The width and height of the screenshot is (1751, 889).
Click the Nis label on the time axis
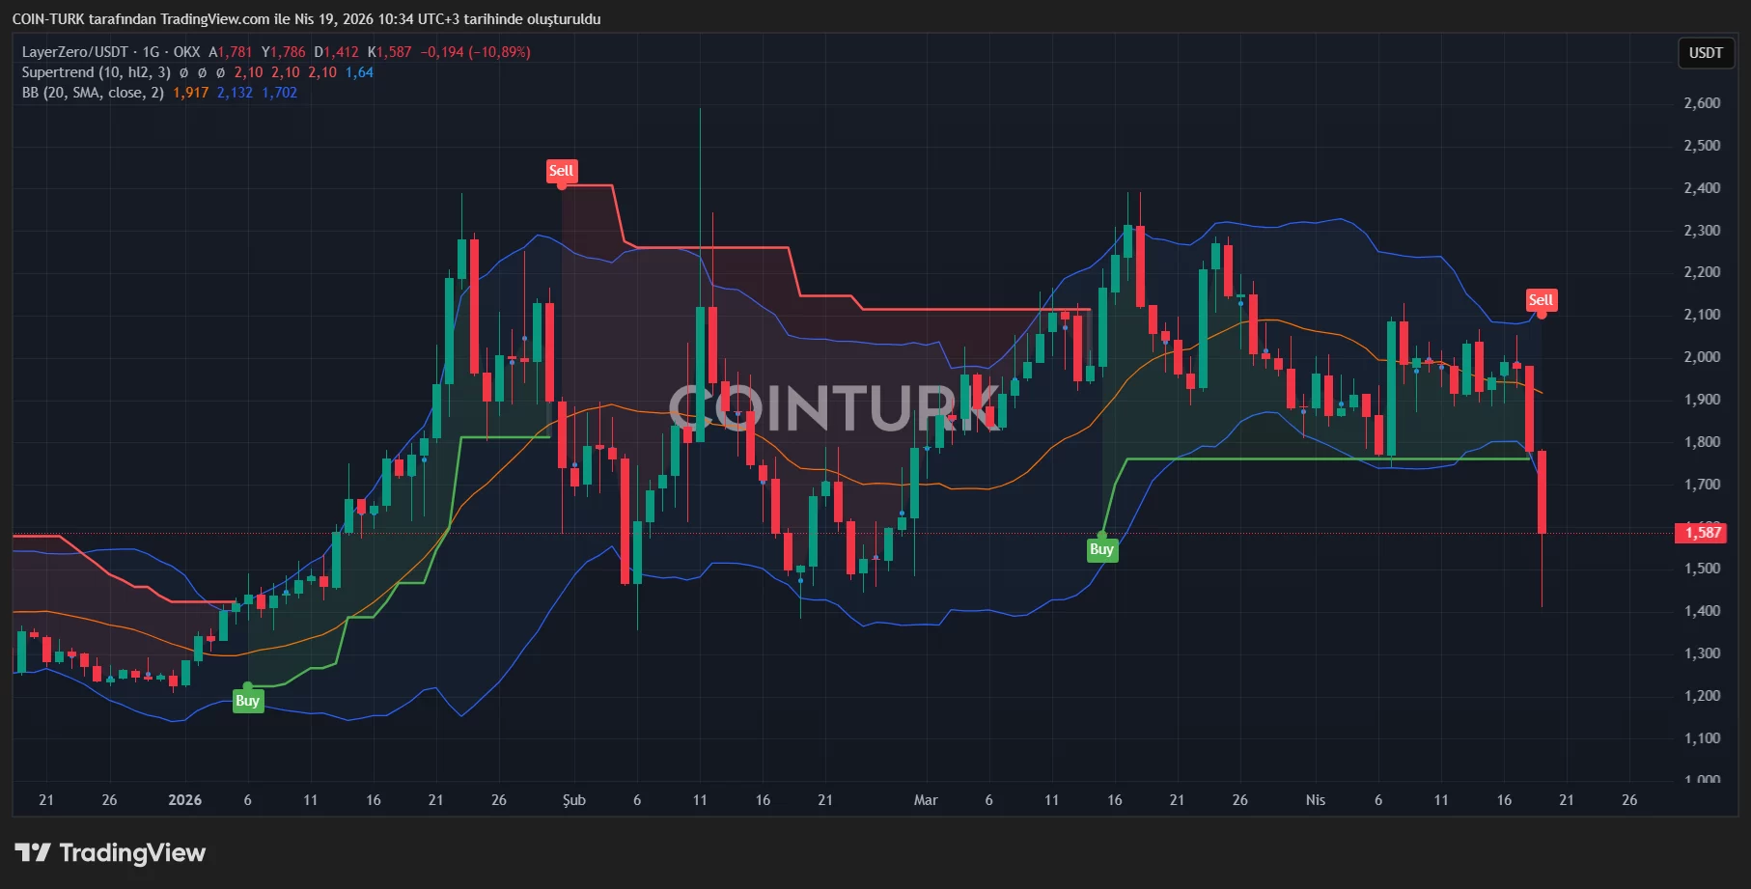[x=1315, y=800]
